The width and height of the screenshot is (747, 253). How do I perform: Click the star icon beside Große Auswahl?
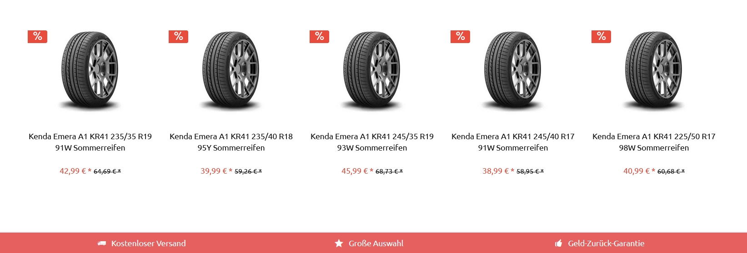(339, 243)
